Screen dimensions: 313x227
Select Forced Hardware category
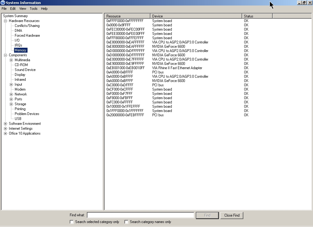[x=27, y=35]
